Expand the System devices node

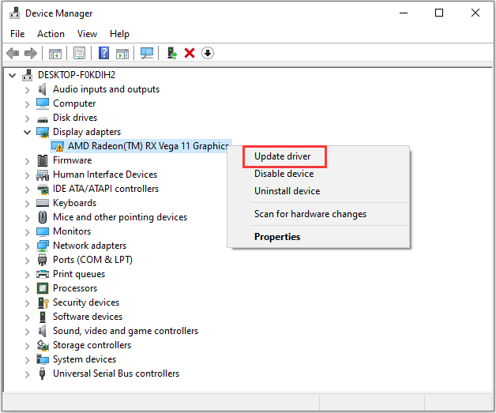click(28, 361)
